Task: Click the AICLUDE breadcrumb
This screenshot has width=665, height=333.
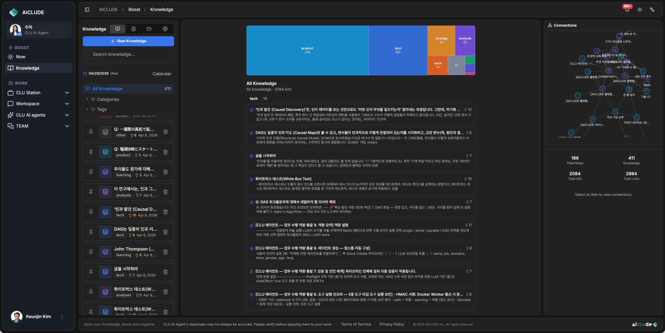Action: tap(108, 10)
